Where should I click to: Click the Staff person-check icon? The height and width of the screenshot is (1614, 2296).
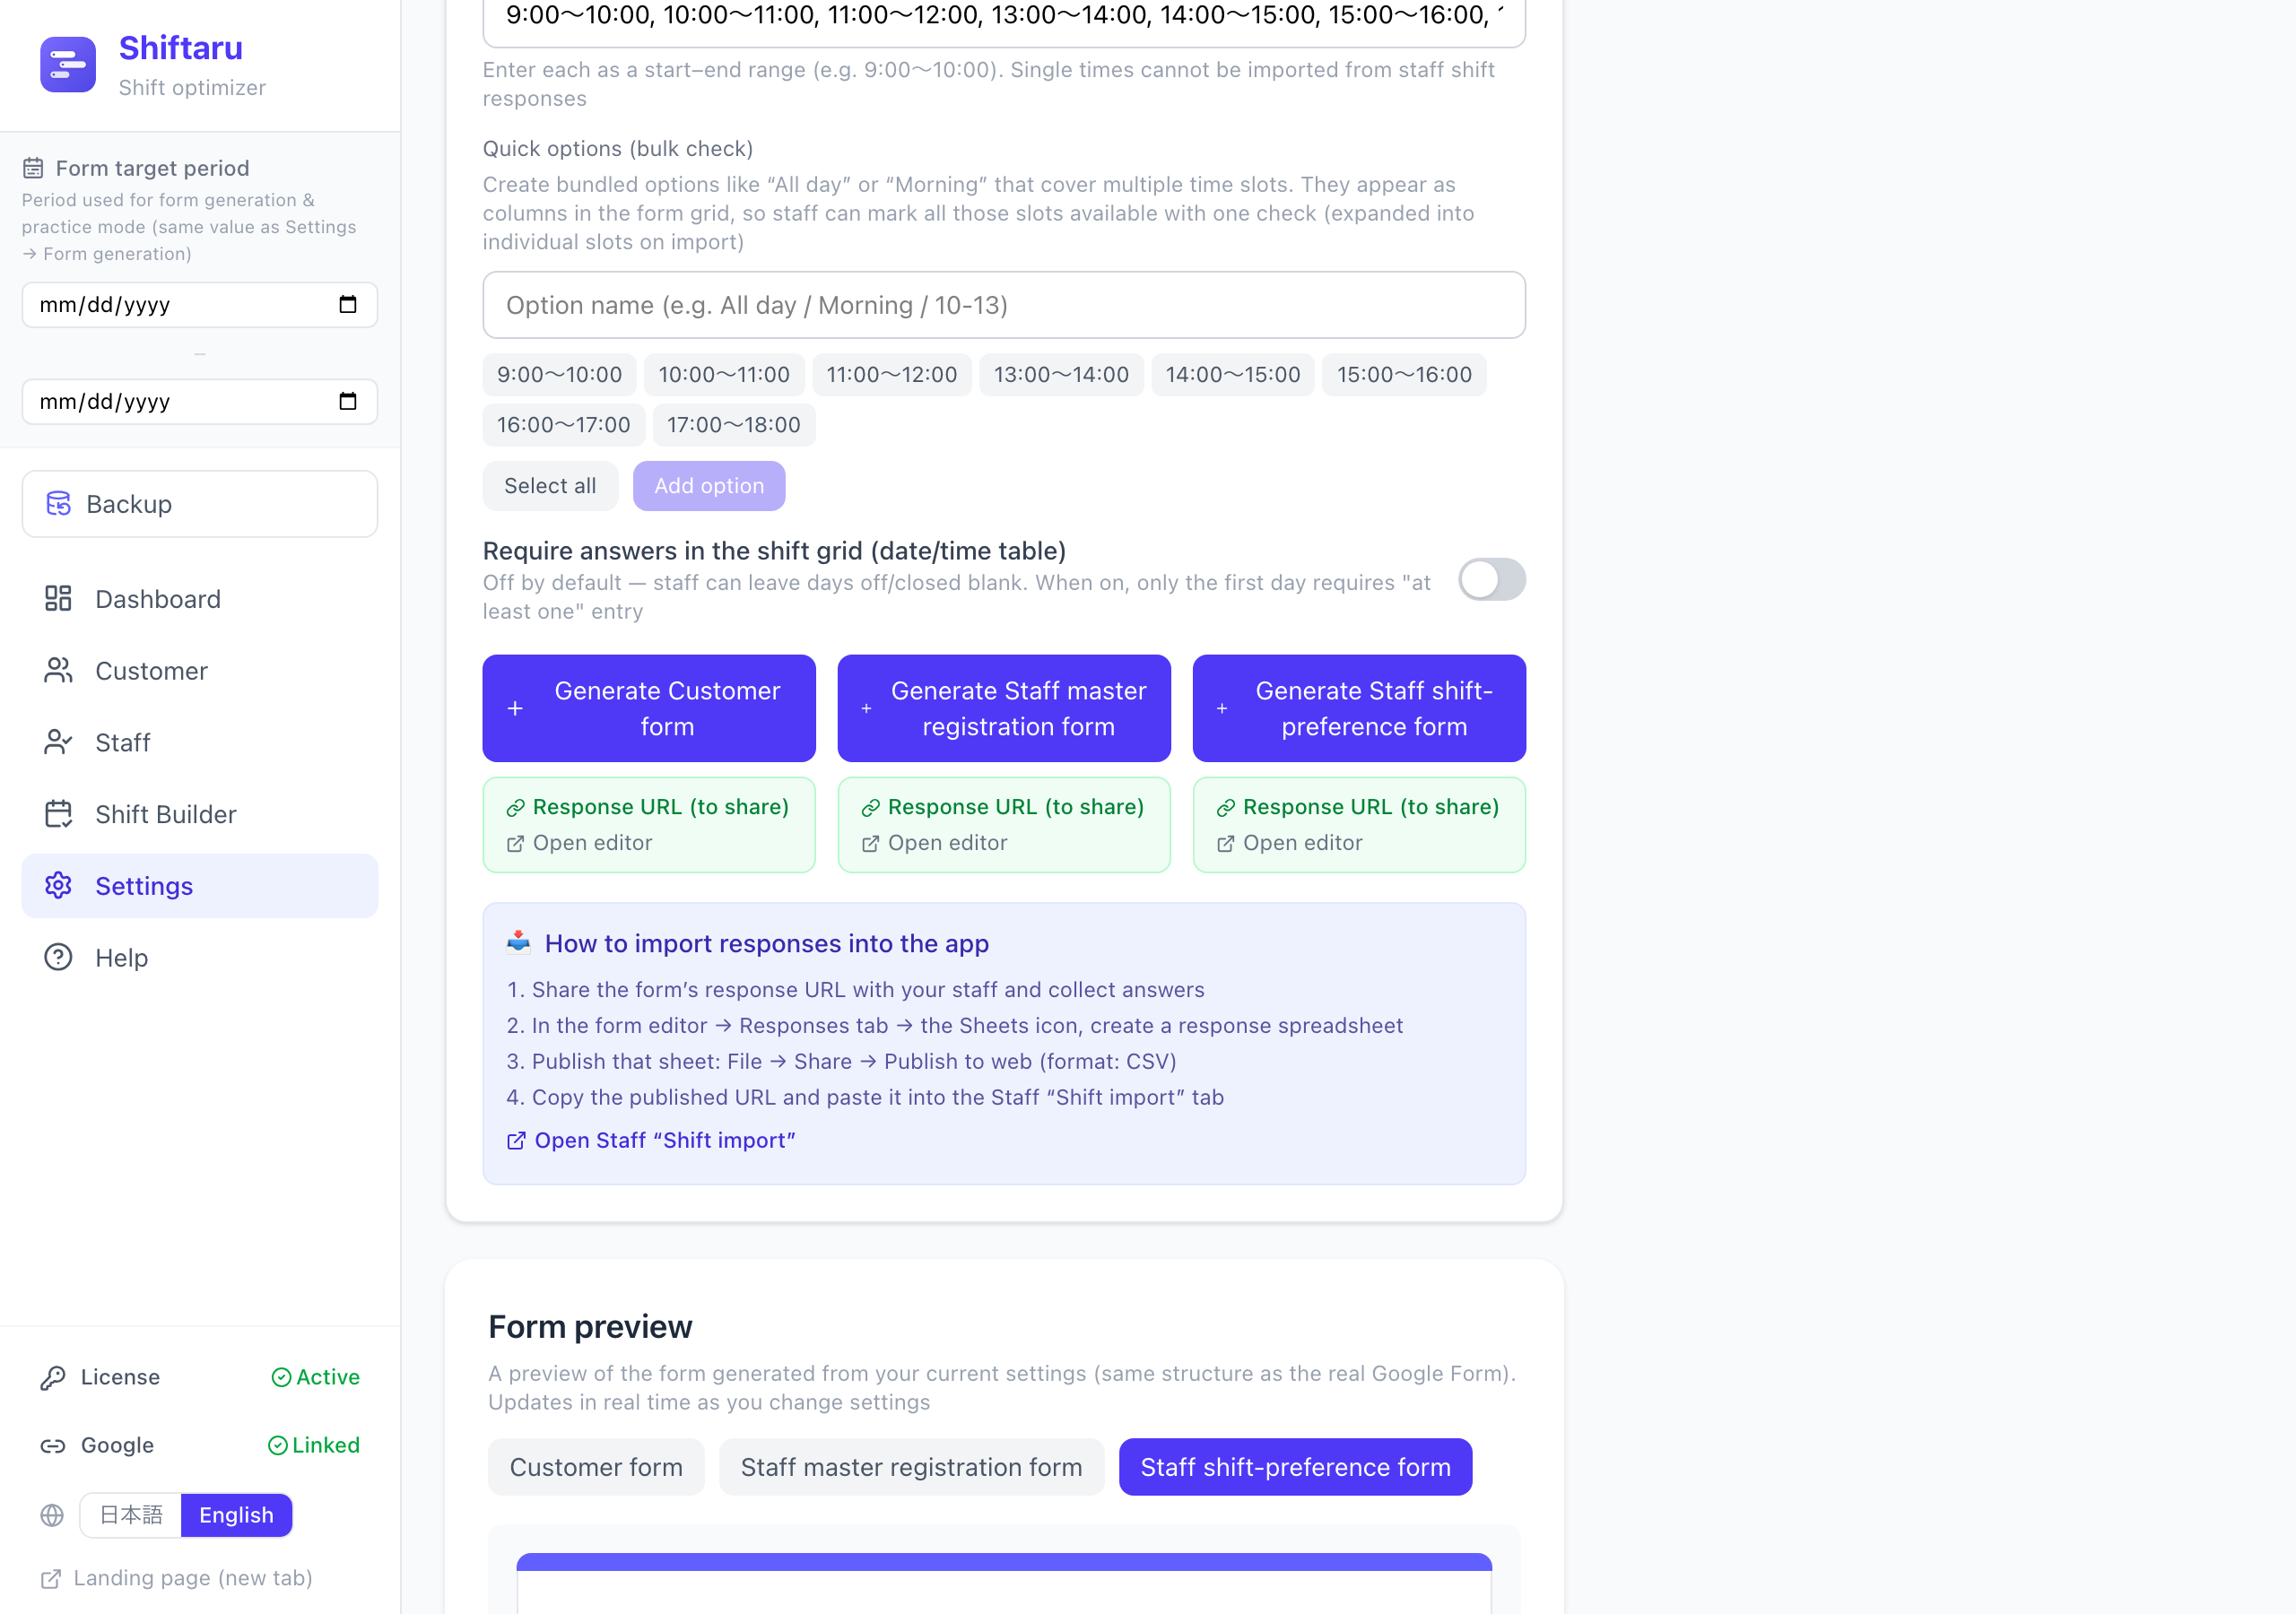(x=58, y=742)
